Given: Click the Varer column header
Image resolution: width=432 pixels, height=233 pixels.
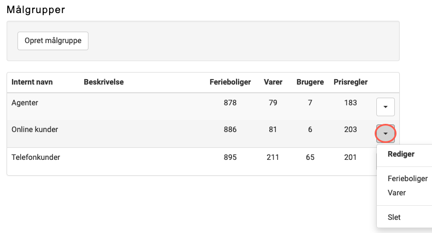Looking at the screenshot, I should (x=273, y=82).
